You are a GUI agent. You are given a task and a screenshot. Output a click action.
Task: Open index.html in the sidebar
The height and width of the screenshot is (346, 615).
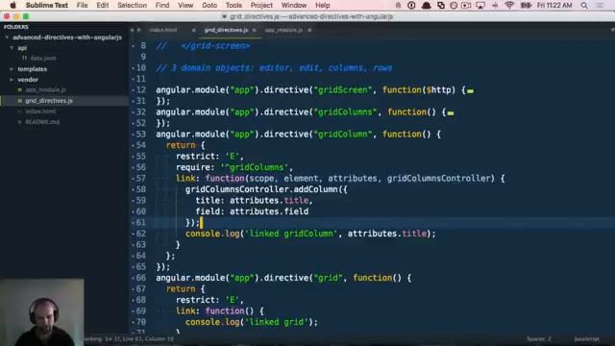coord(40,111)
